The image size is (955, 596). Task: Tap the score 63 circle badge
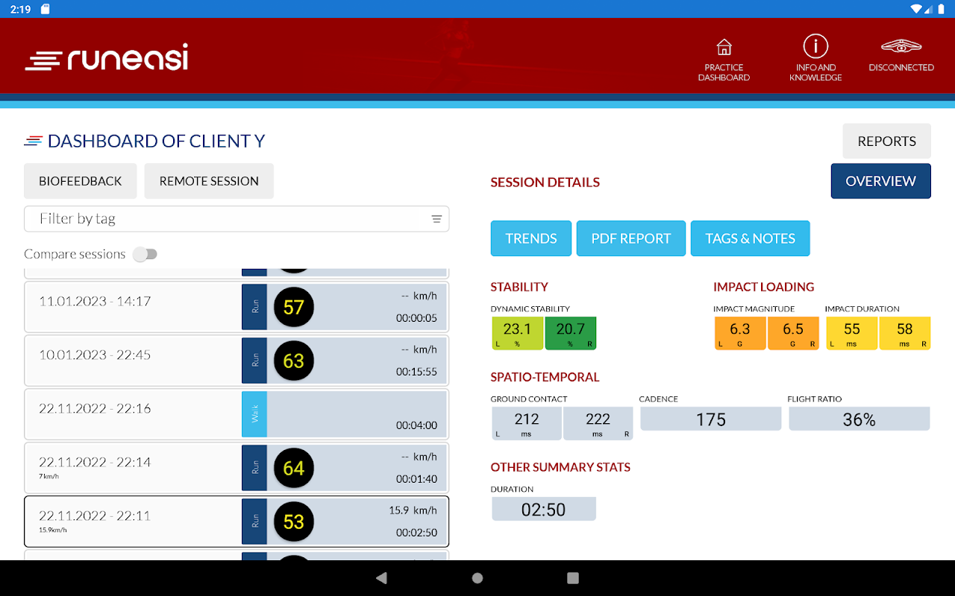click(294, 361)
